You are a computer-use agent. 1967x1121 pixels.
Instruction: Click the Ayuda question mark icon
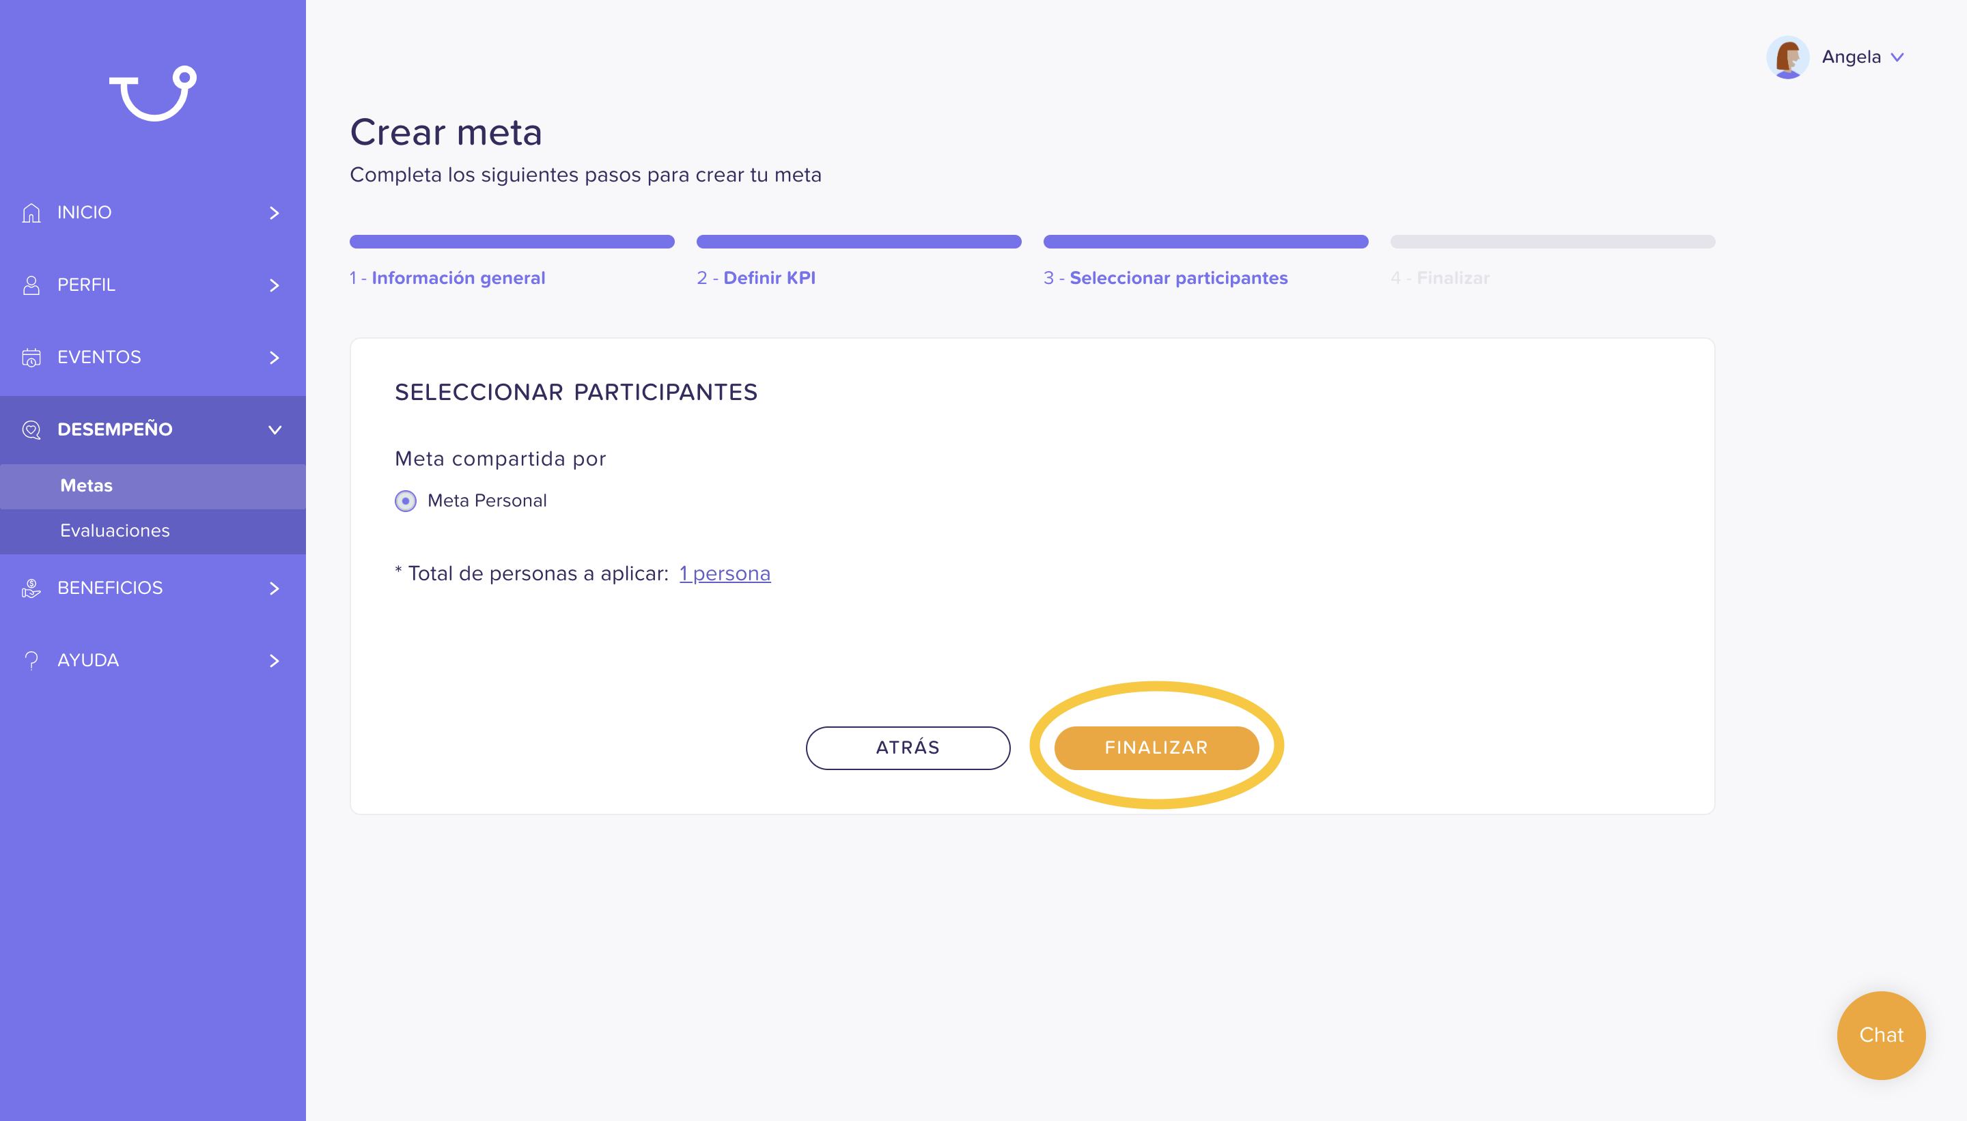pos(31,661)
